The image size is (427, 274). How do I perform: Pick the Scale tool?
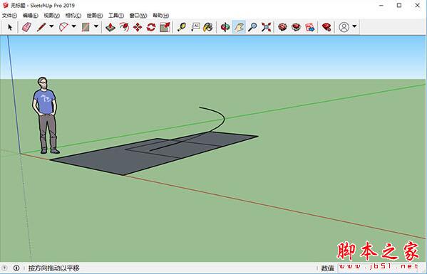(165, 27)
